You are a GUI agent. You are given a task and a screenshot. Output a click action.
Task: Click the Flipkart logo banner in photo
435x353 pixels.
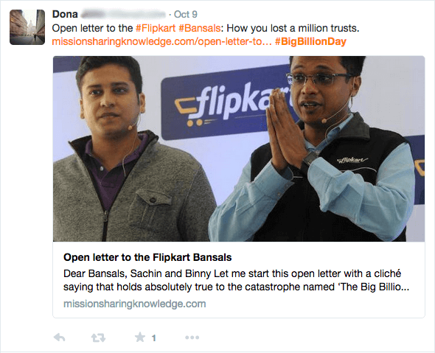click(228, 104)
